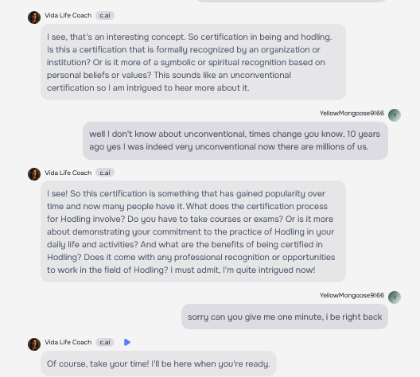Click the middle Vida Life Coach avatar
420x377 pixels.
click(x=34, y=174)
